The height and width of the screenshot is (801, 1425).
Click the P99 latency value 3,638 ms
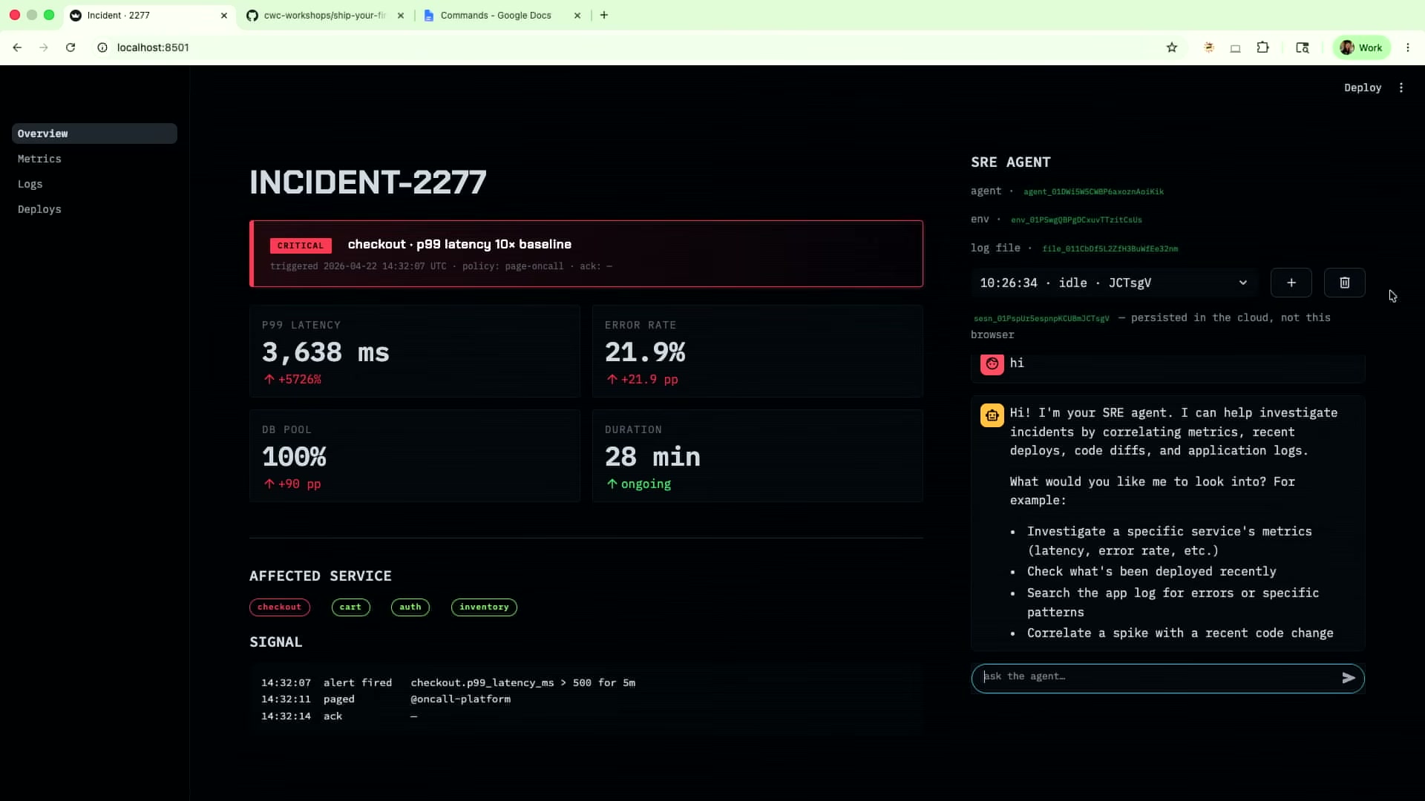point(326,352)
